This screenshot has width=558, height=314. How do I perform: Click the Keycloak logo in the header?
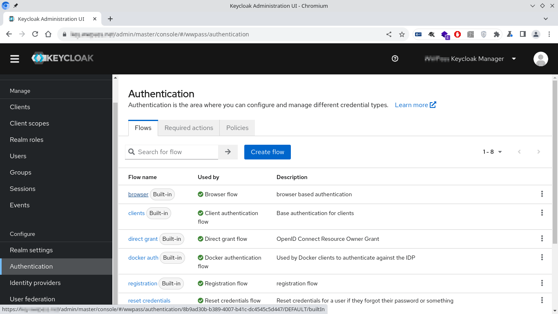[x=62, y=58]
